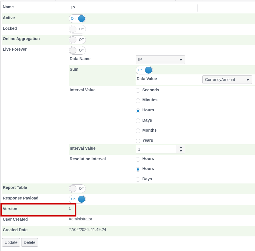Viewport: 255px width, 251px height.
Task: Click the Report Table label
Action: 15,187
